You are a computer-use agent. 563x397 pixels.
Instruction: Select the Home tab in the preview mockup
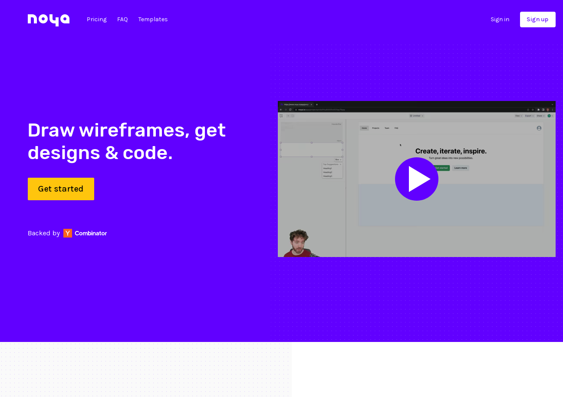pos(364,128)
